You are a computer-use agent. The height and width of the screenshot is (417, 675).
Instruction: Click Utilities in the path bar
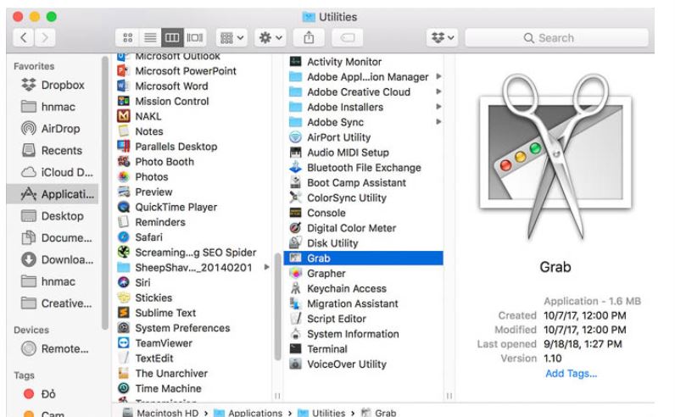(321, 413)
